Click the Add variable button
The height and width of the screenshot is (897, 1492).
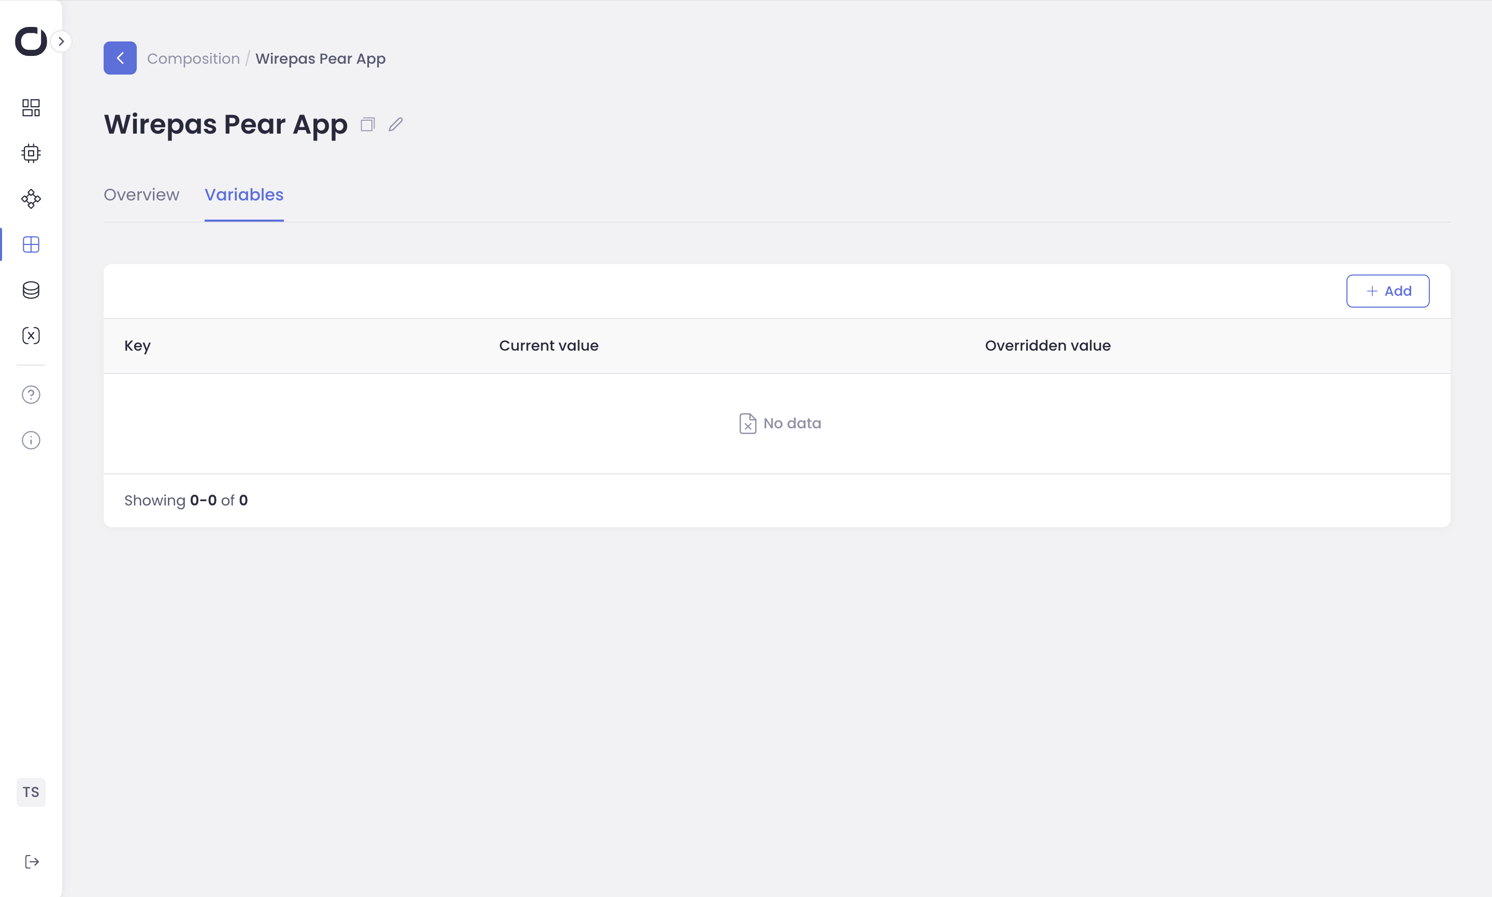pos(1387,291)
